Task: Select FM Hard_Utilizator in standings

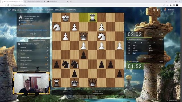Action: point(26,51)
